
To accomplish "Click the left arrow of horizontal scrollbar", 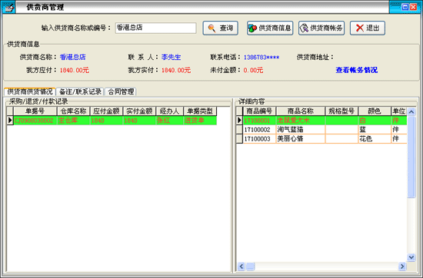I will pyautogui.click(x=241, y=266).
